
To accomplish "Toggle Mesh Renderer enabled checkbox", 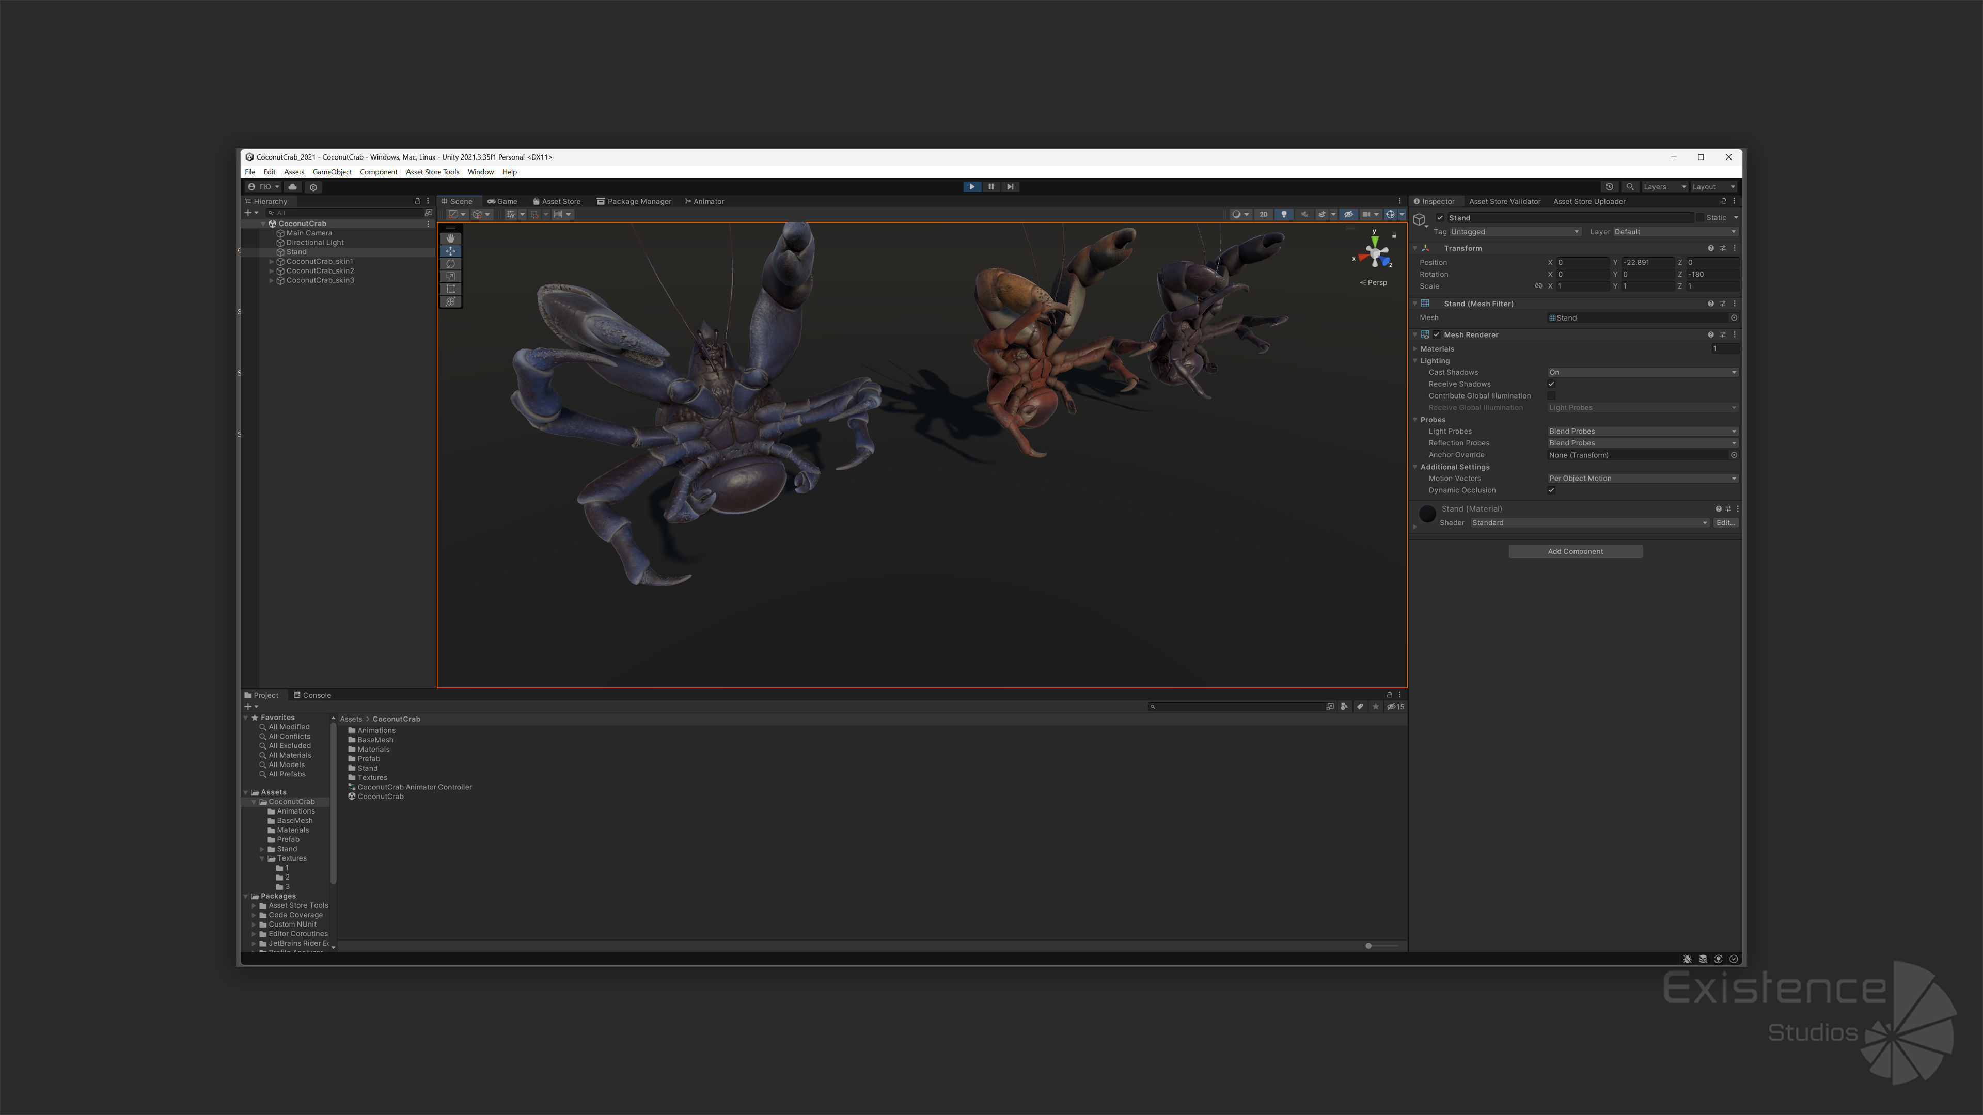I will [1437, 334].
